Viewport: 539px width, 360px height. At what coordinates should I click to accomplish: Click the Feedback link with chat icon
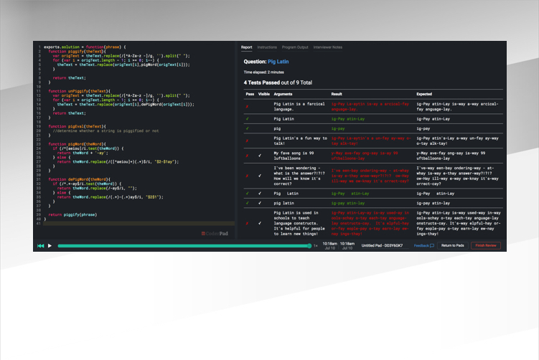pyautogui.click(x=423, y=246)
